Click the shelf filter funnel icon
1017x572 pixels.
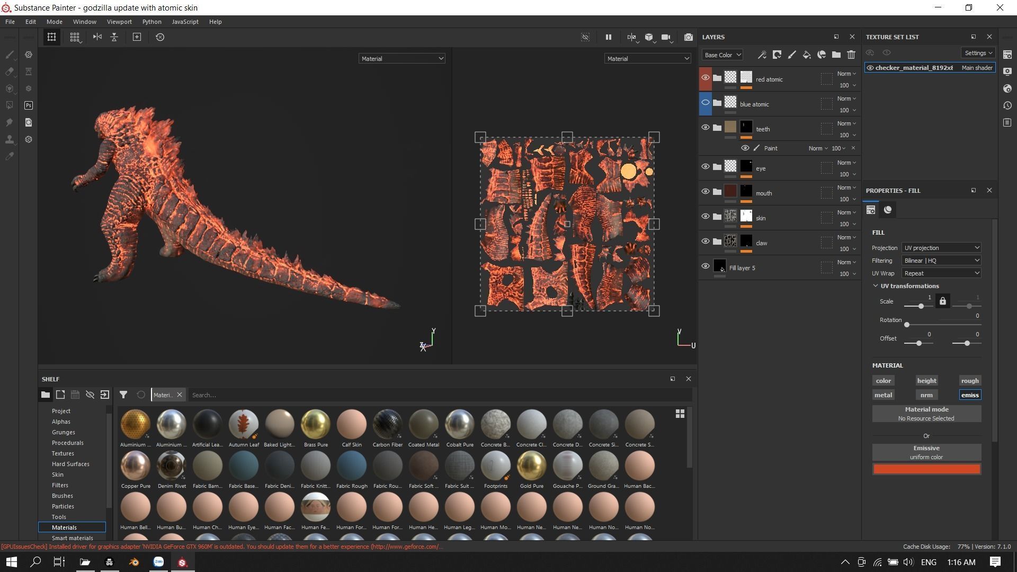pyautogui.click(x=123, y=395)
